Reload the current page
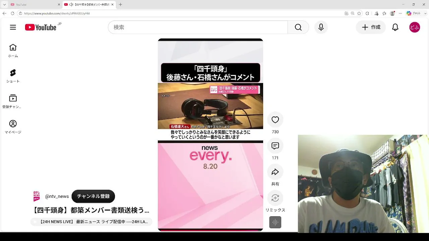 pyautogui.click(x=12, y=13)
